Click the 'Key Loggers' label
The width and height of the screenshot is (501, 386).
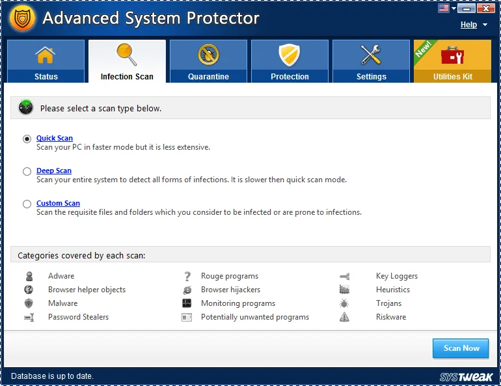click(396, 276)
